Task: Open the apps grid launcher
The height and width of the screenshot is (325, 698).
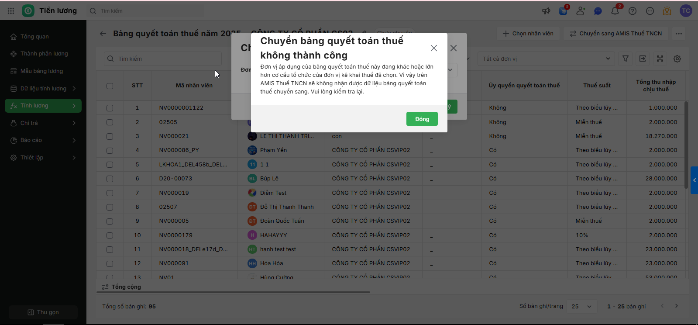Action: [11, 11]
